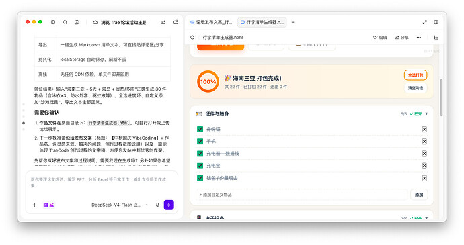The image size is (464, 245).
Task: Click the cloud icon beside the chat title
Action: point(95,22)
